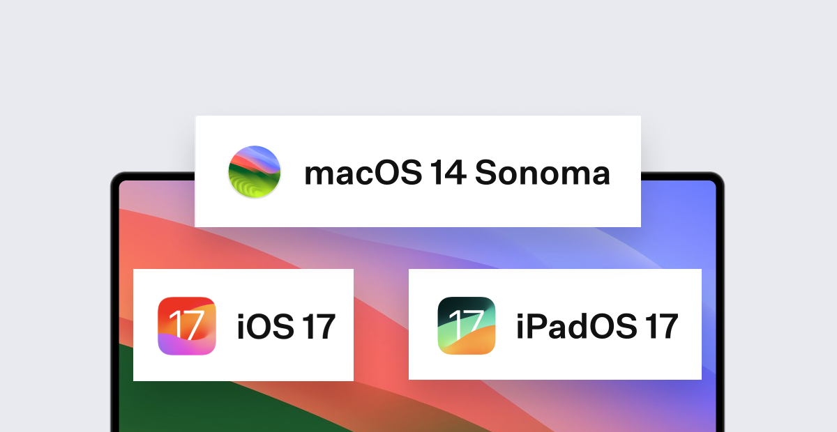Image resolution: width=837 pixels, height=432 pixels.
Task: Click the number "14" in the macOS label
Action: (x=448, y=173)
